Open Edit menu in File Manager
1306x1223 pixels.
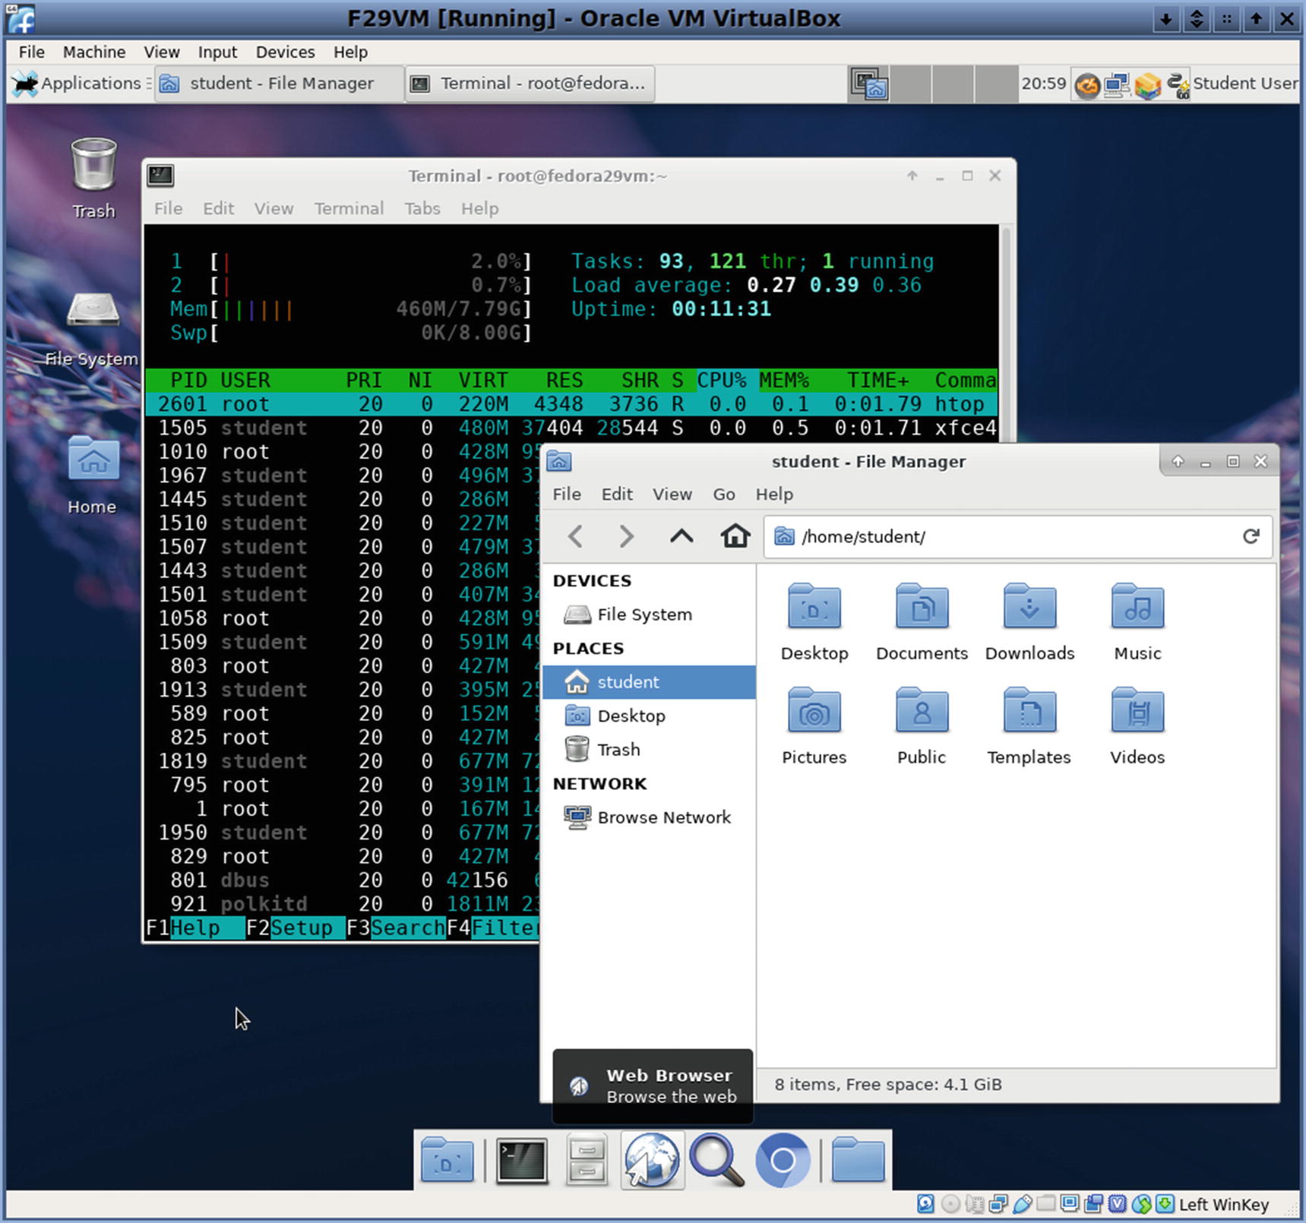(x=617, y=495)
